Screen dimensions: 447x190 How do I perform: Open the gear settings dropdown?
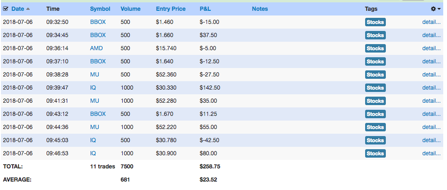436,9
